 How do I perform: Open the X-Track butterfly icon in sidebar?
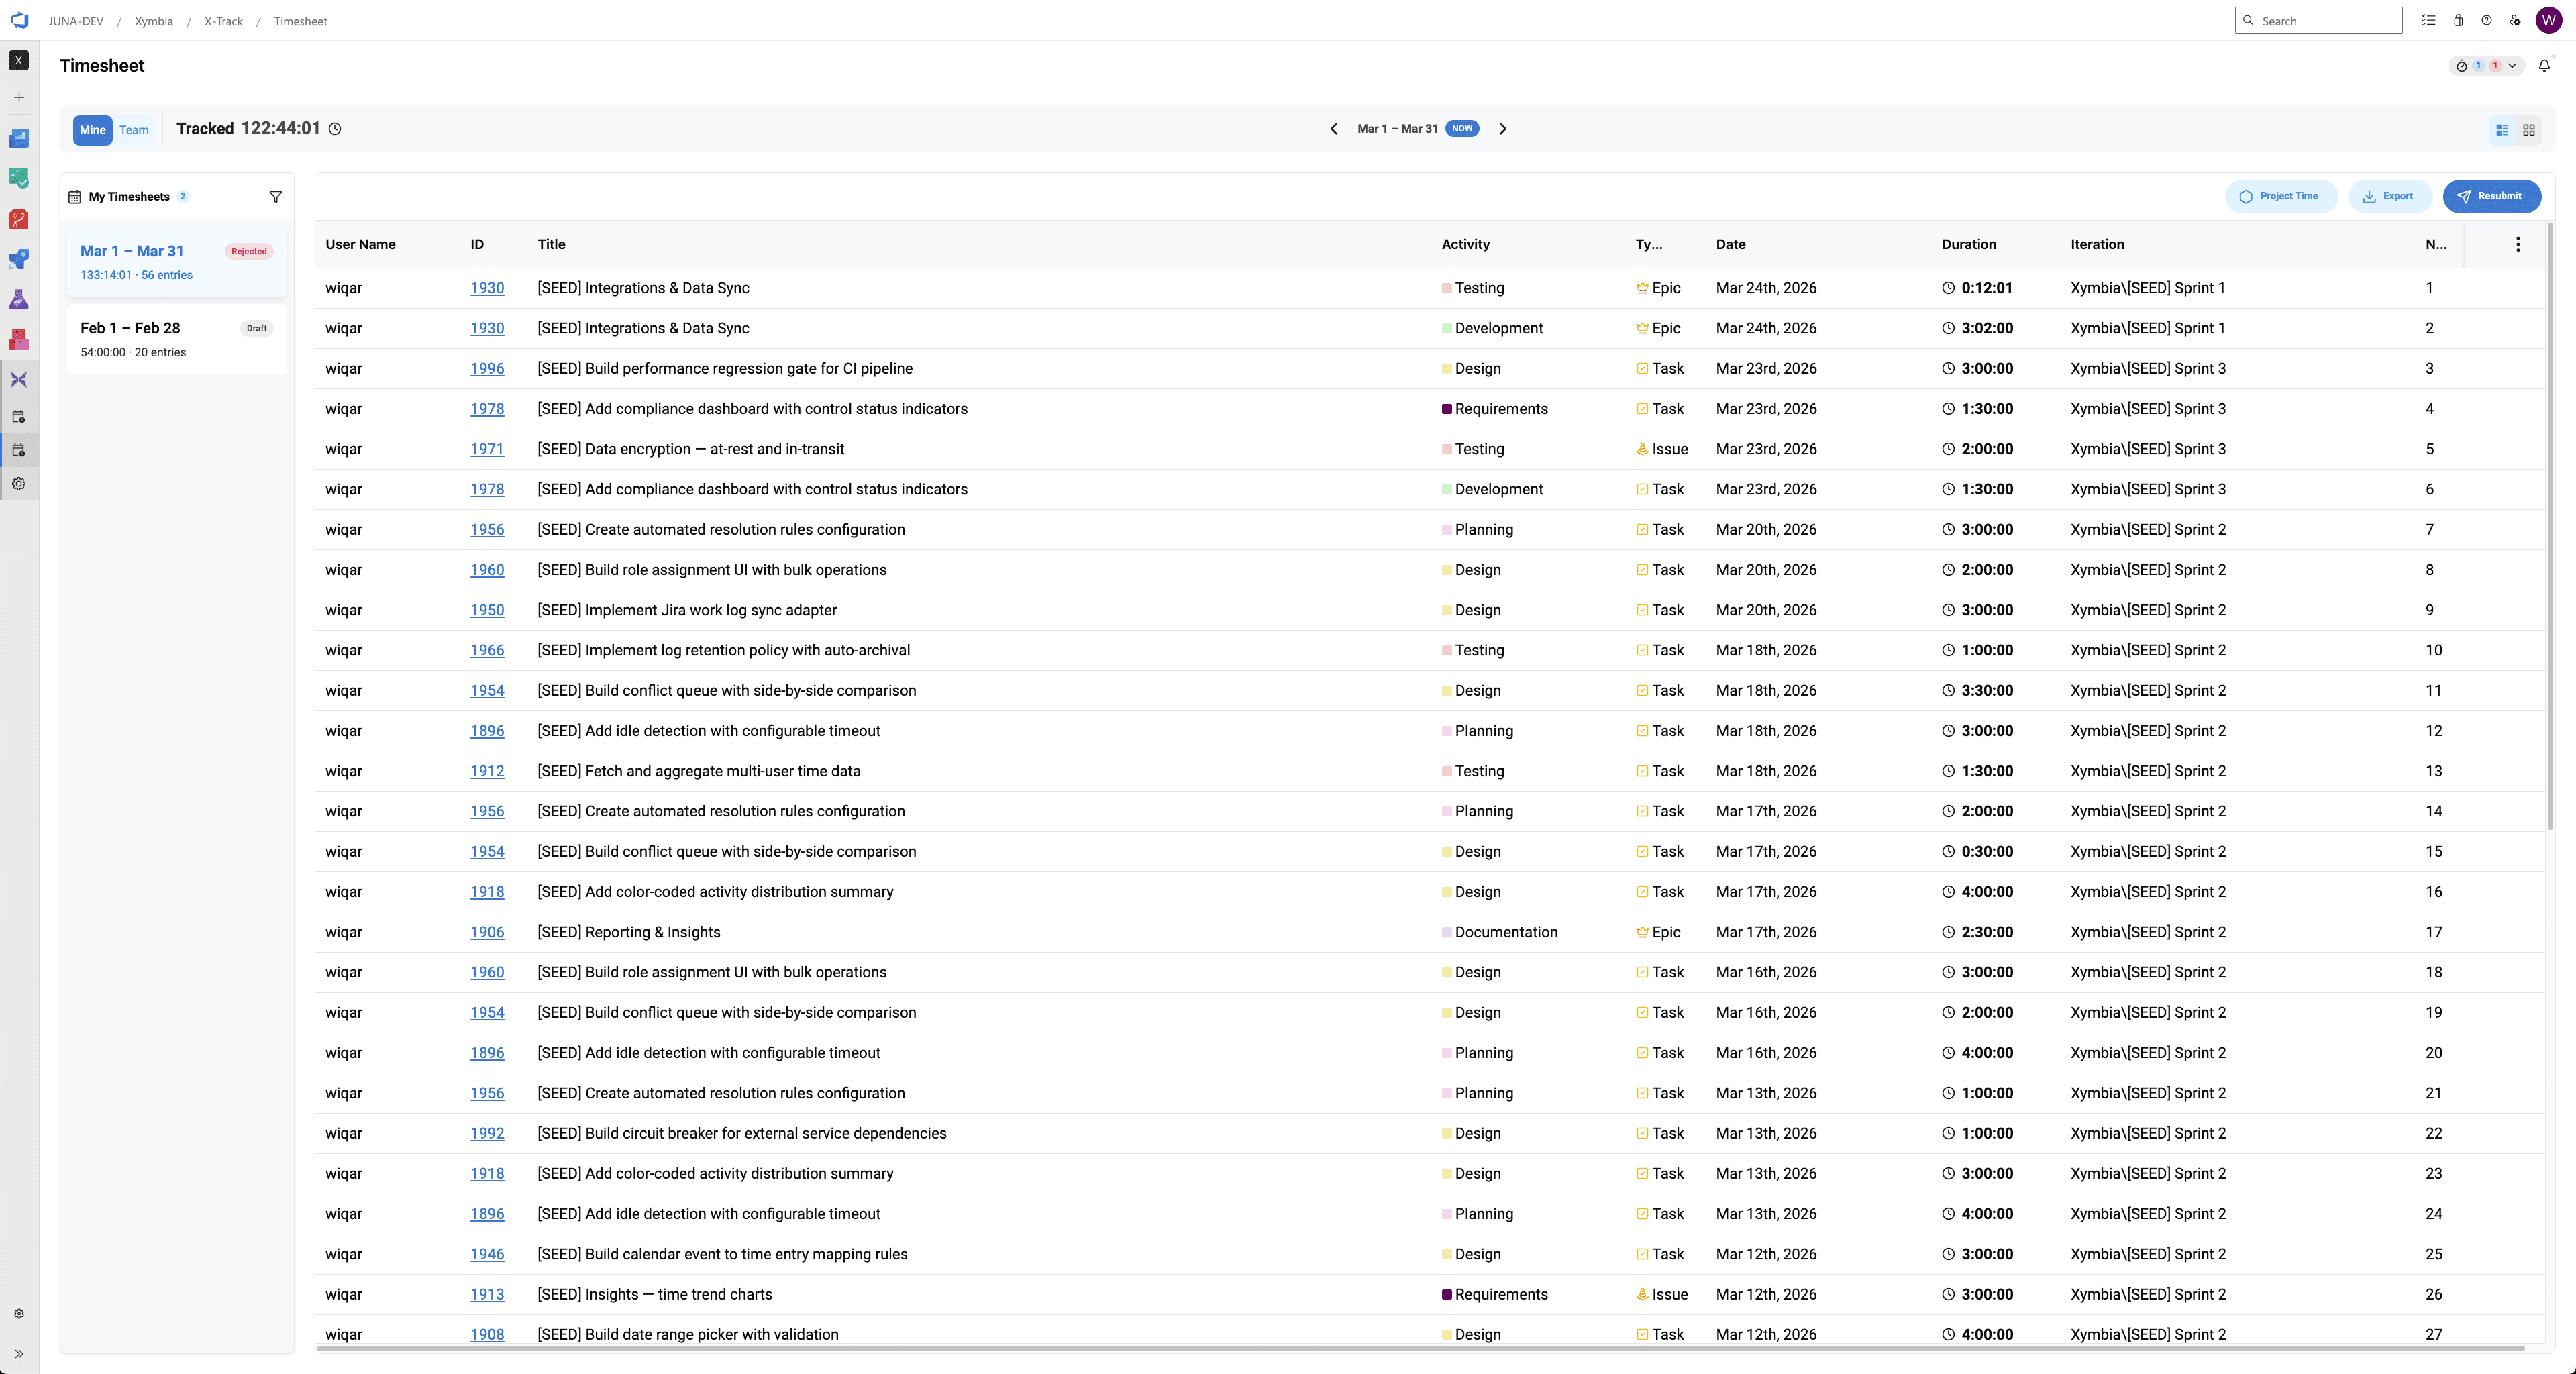coord(19,379)
